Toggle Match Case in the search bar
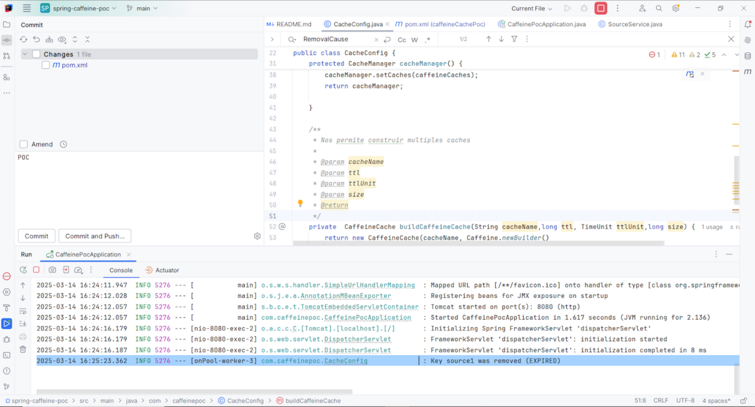The image size is (755, 407). point(401,39)
